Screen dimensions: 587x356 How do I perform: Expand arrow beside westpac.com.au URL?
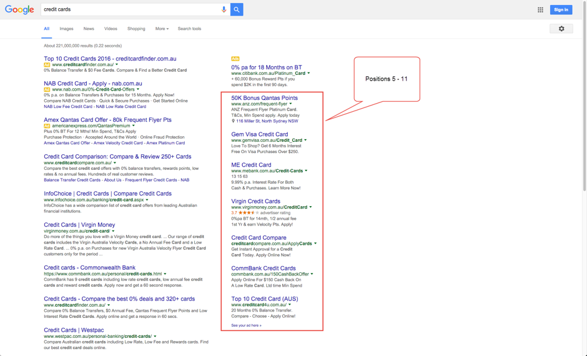(x=155, y=336)
